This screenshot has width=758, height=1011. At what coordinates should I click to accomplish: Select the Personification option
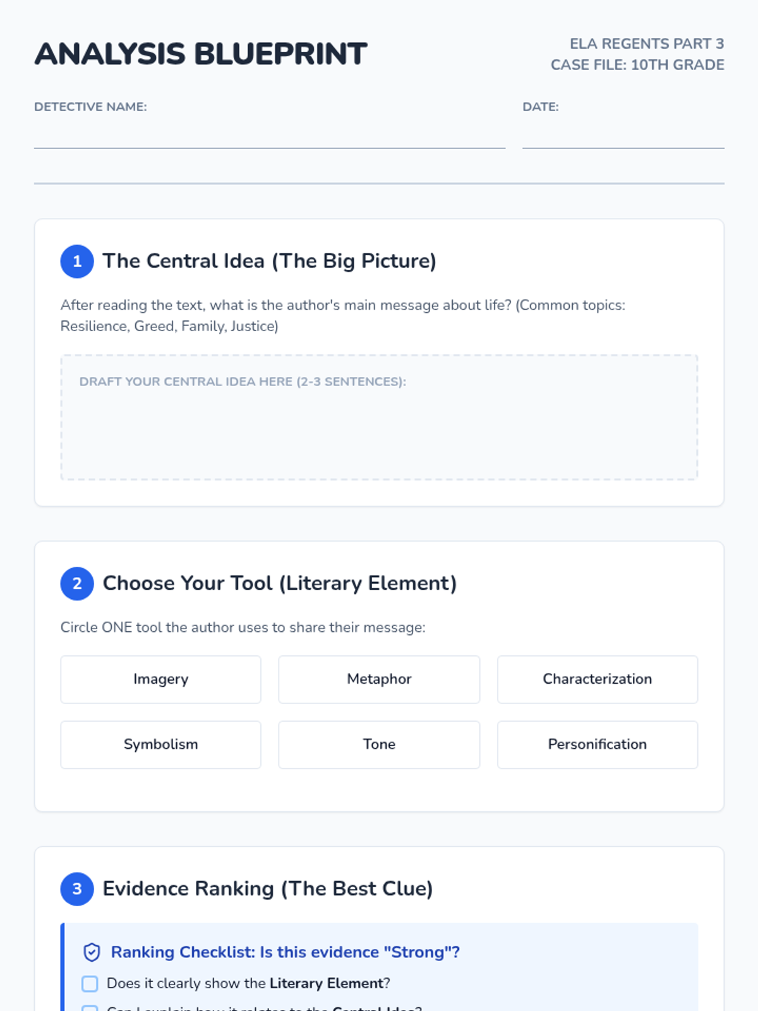coord(597,744)
